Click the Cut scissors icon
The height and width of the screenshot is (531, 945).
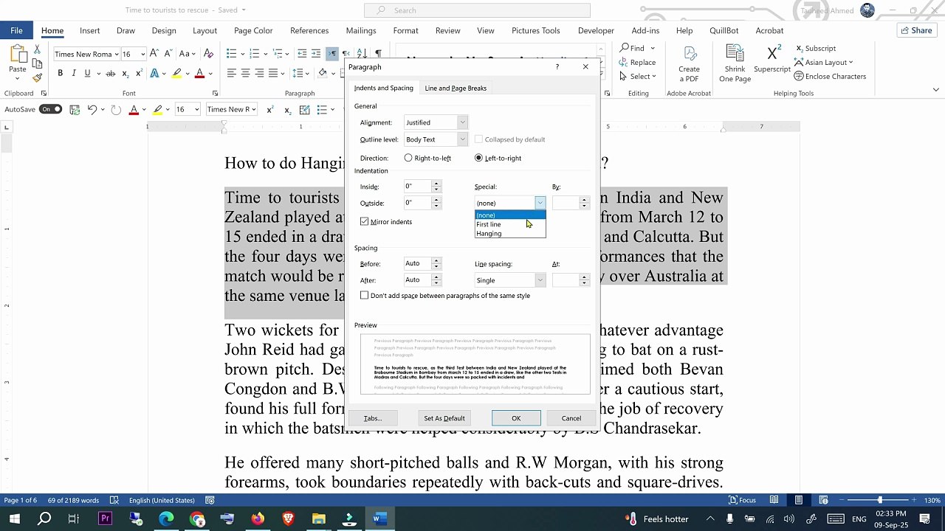(37, 49)
